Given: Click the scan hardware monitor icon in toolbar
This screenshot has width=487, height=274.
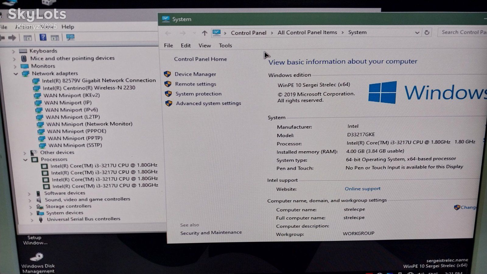Looking at the screenshot, I should pos(70,37).
